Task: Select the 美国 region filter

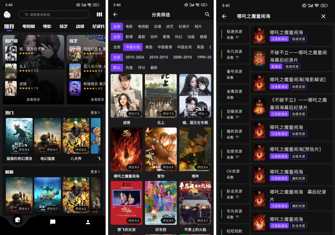Action: (x=149, y=47)
